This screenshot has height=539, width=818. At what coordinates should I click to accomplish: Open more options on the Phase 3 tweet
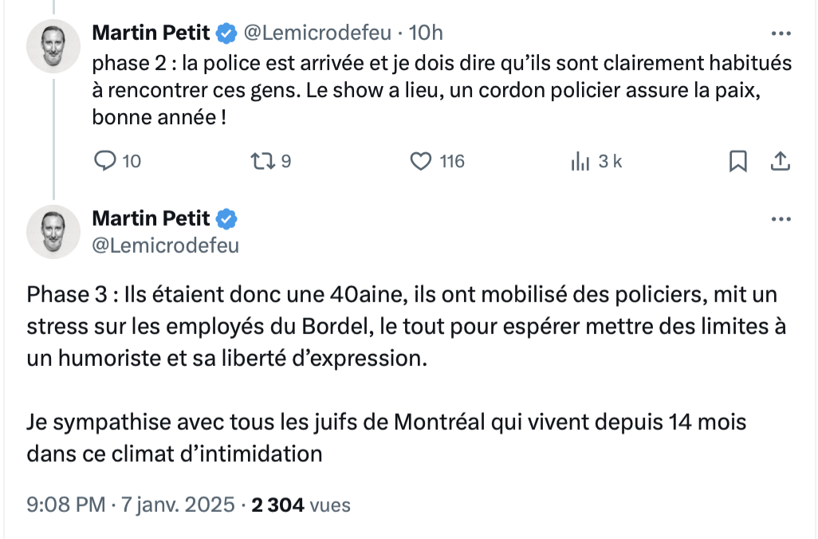point(781,219)
